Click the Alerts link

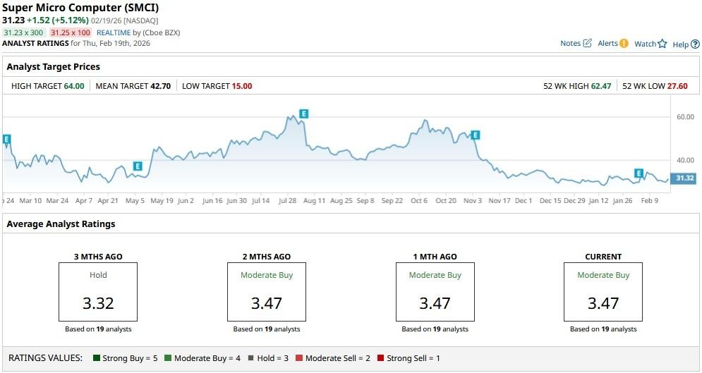[x=607, y=43]
